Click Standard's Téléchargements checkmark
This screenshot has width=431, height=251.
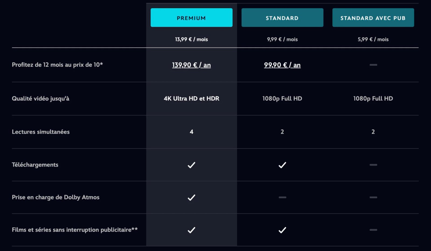pos(282,165)
